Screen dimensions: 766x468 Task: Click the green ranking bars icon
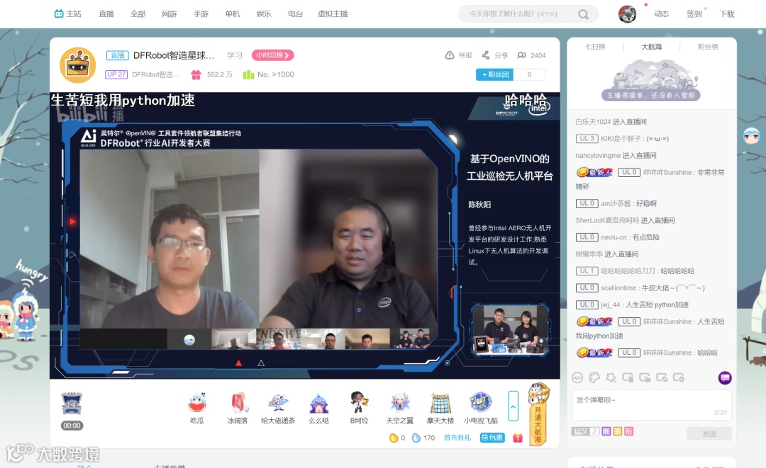pyautogui.click(x=249, y=74)
